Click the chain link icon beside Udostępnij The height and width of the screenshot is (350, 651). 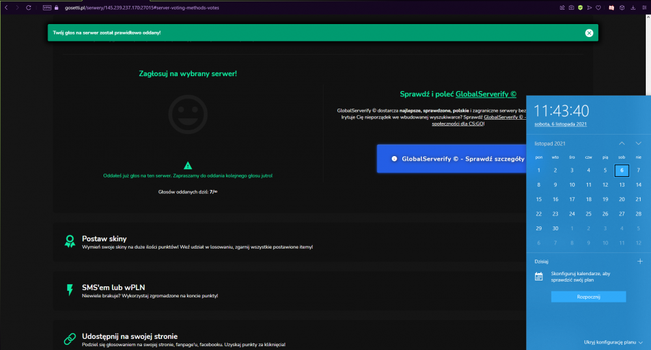pos(70,339)
